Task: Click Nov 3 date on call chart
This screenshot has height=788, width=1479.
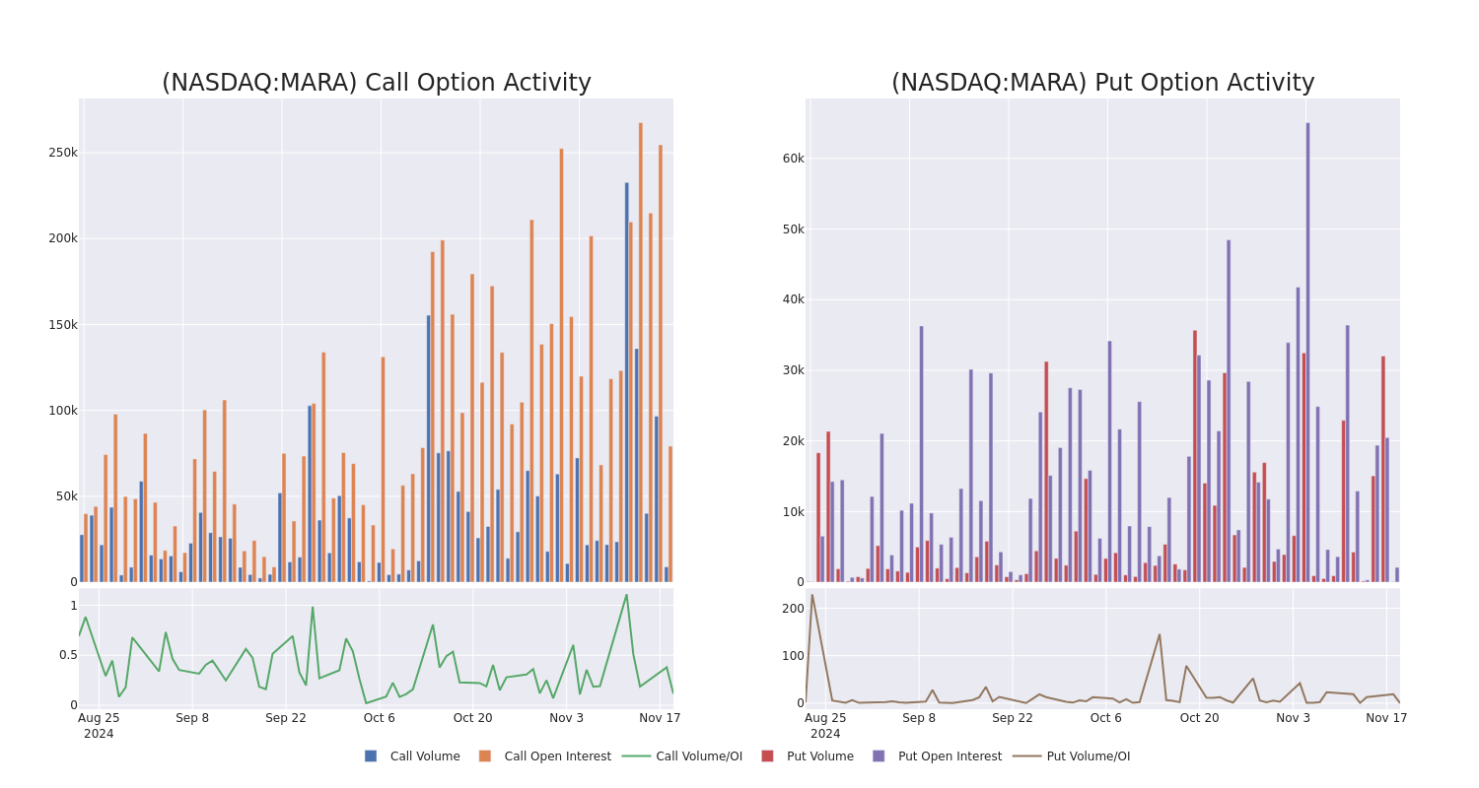Action: pyautogui.click(x=566, y=718)
